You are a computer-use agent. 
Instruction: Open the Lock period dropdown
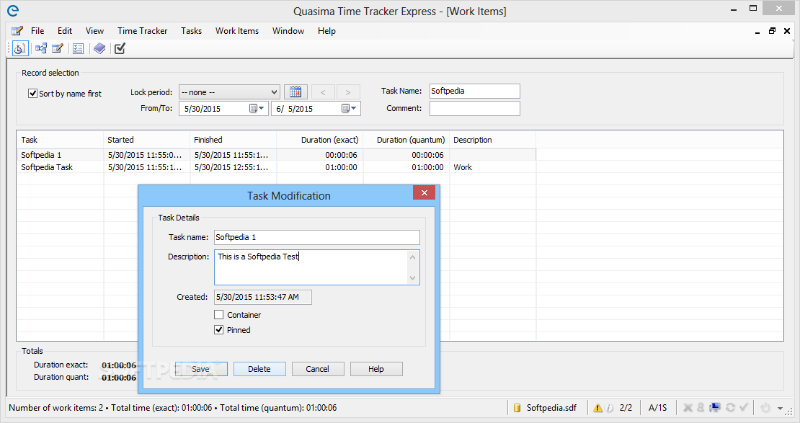229,92
